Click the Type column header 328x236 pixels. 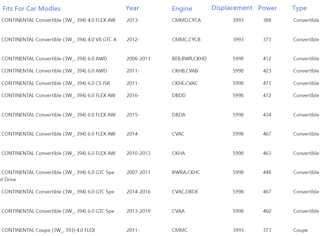coord(299,8)
